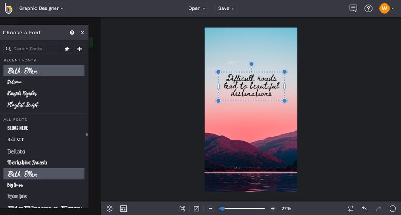This screenshot has width=401, height=215.
Task: Open the layers panel icon
Action: point(110,209)
